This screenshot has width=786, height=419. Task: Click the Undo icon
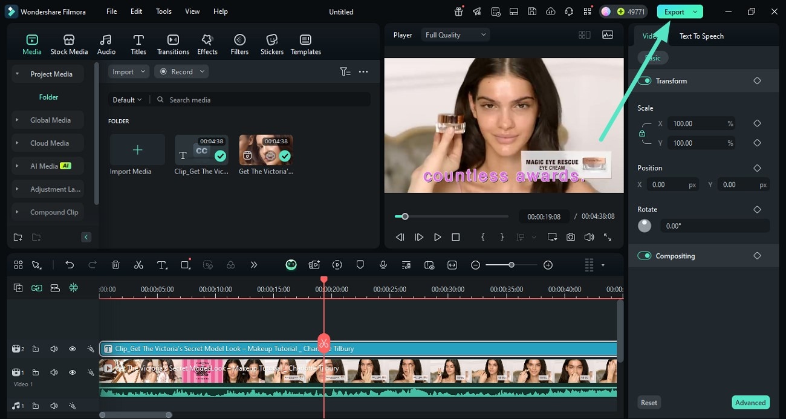[70, 265]
